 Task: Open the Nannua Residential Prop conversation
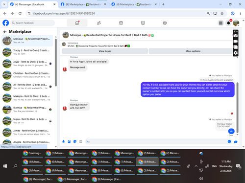coord(27,109)
